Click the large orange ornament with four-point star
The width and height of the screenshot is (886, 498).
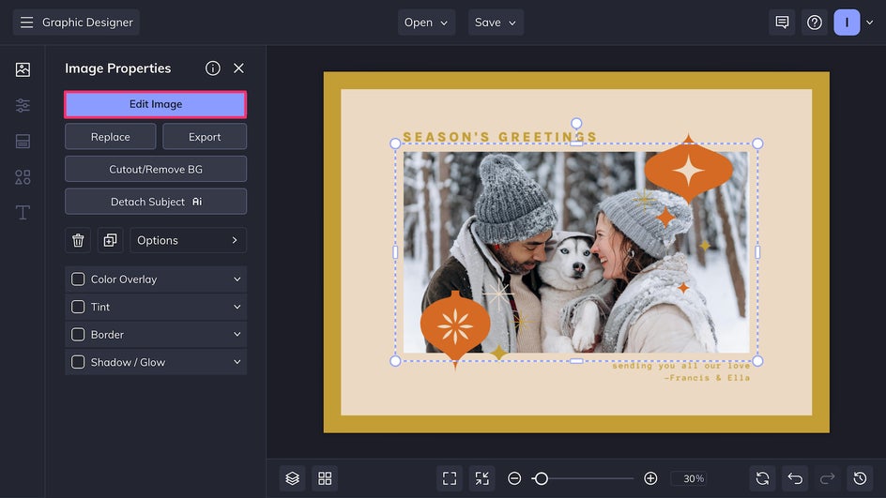click(688, 170)
